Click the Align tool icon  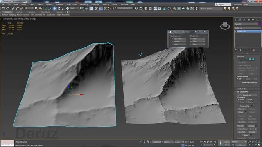[141, 8]
